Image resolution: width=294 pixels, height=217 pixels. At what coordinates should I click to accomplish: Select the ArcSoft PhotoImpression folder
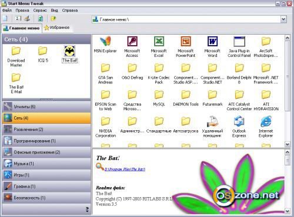[x=266, y=41]
